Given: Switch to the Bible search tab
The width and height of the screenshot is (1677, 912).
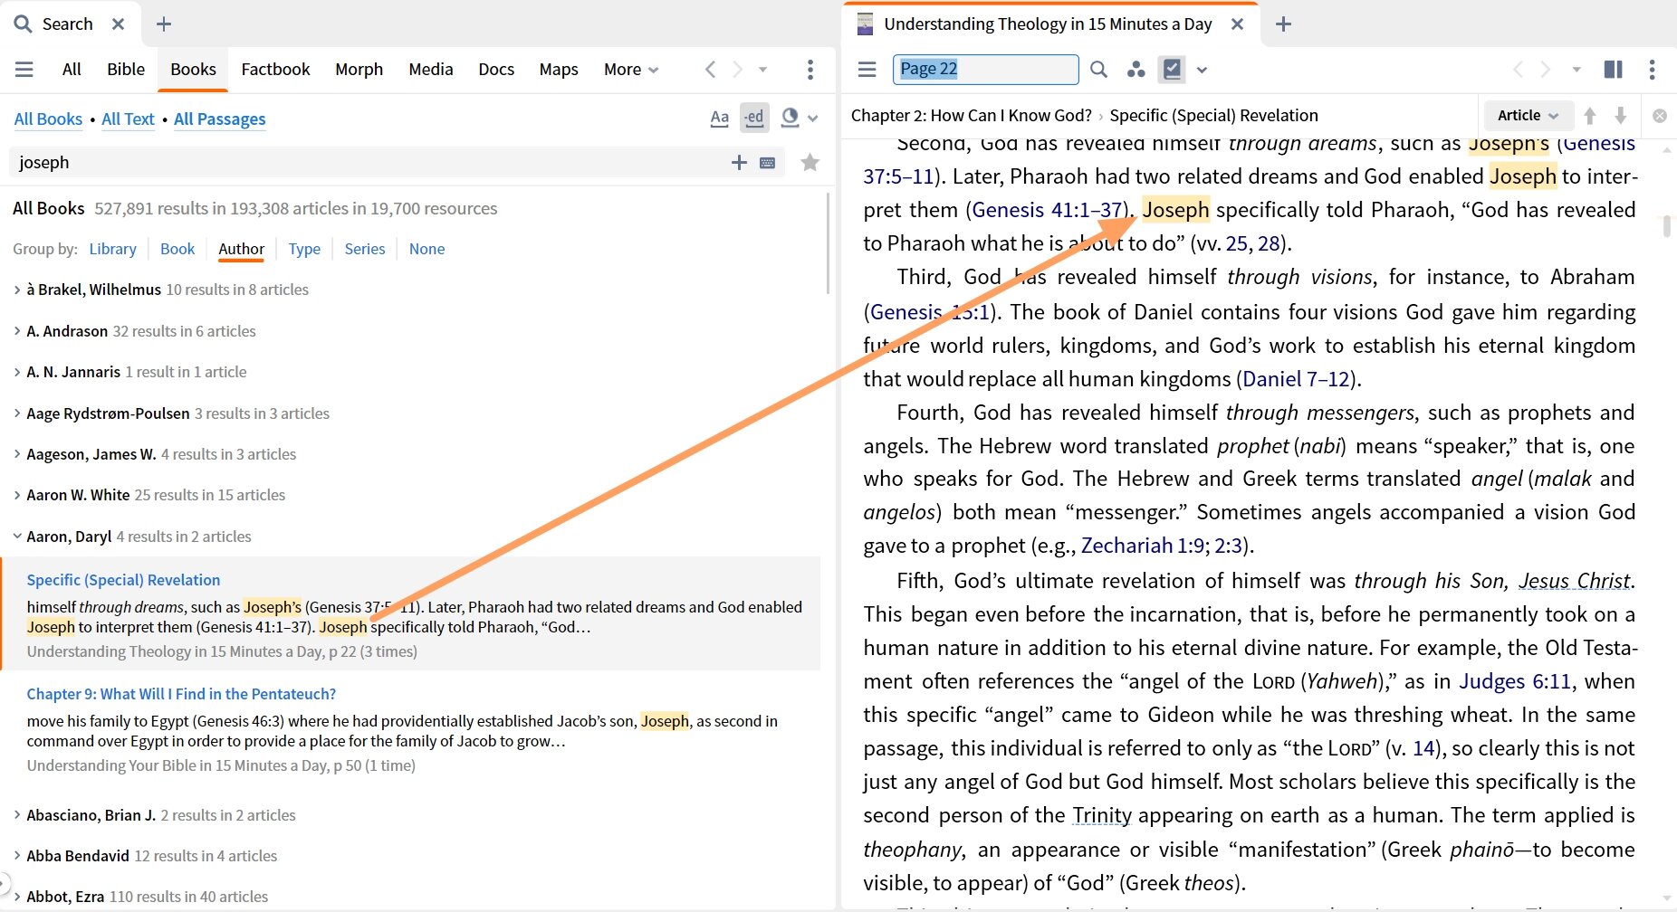Looking at the screenshot, I should [x=126, y=69].
